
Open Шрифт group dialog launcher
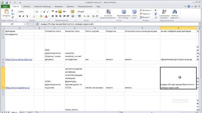(49, 20)
